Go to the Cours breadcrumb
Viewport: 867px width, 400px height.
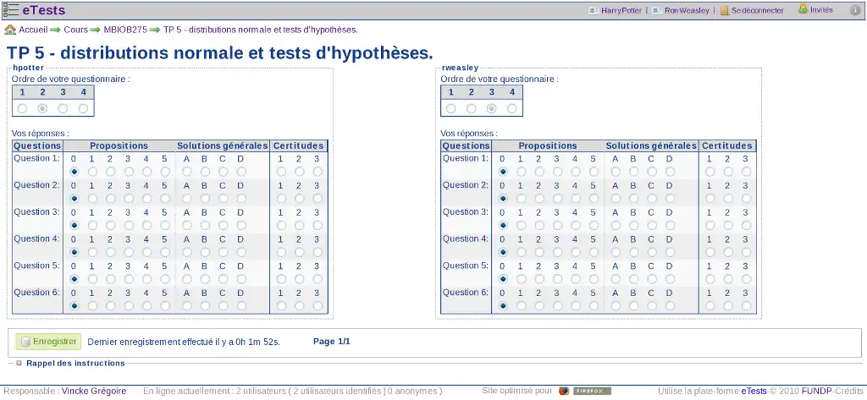click(x=75, y=30)
